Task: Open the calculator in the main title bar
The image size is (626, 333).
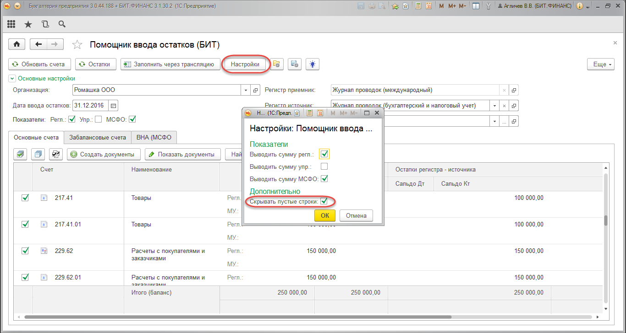Action: (x=419, y=6)
